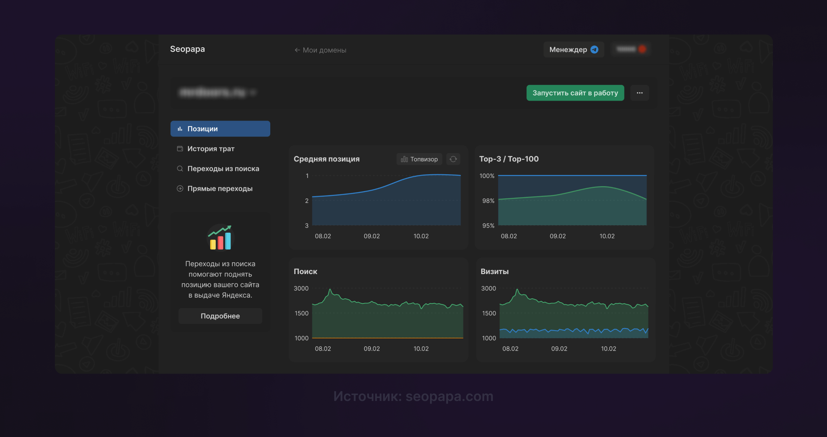Return to Мои домены link
The width and height of the screenshot is (827, 437).
[324, 50]
